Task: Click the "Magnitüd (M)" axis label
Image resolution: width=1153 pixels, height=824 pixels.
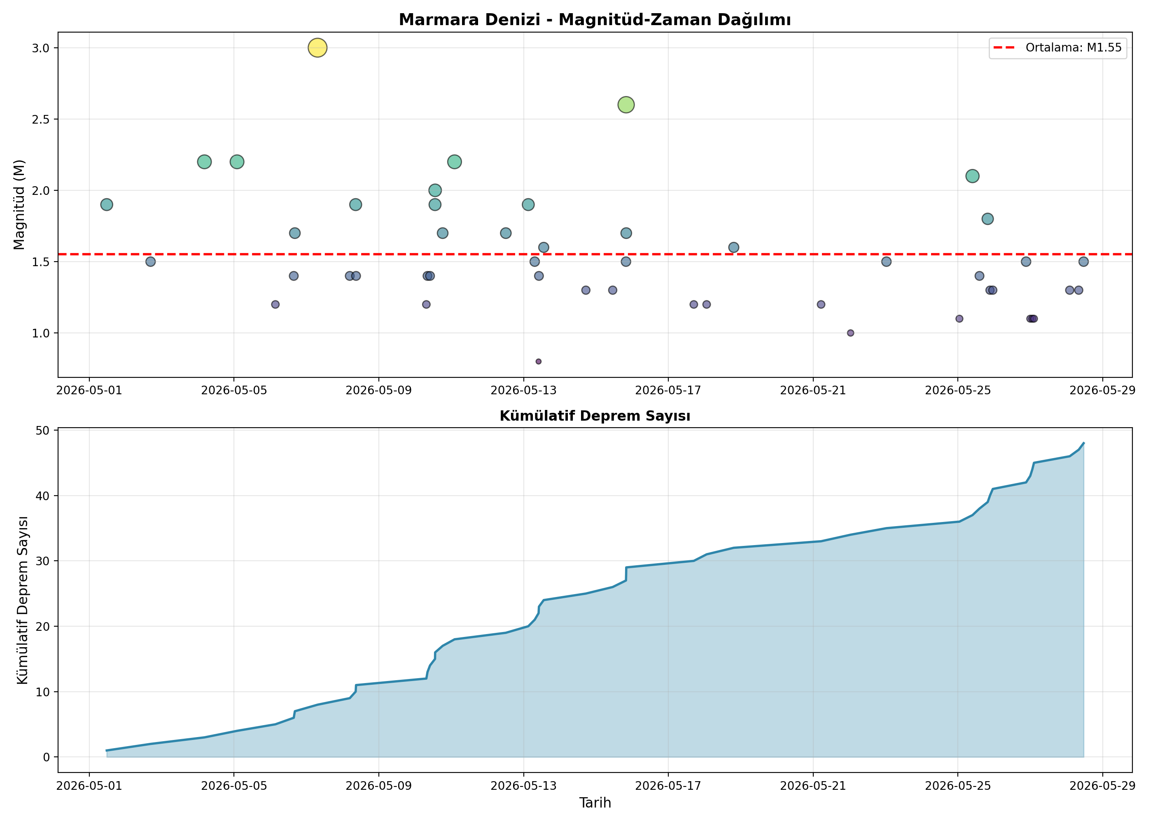Action: 19,205
